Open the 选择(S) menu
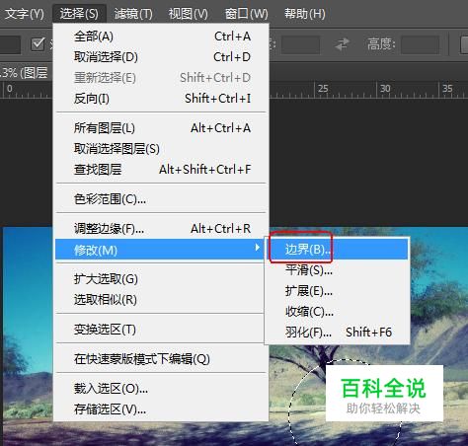Viewport: 468px width, 446px height. (x=79, y=14)
